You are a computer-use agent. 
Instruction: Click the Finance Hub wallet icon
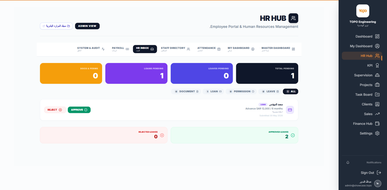[377, 123]
